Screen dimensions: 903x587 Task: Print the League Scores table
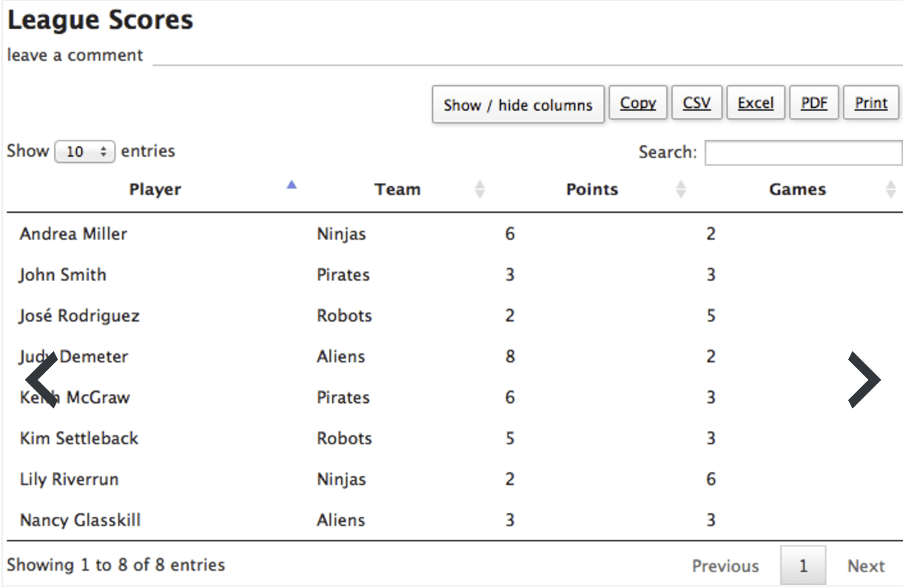click(871, 103)
